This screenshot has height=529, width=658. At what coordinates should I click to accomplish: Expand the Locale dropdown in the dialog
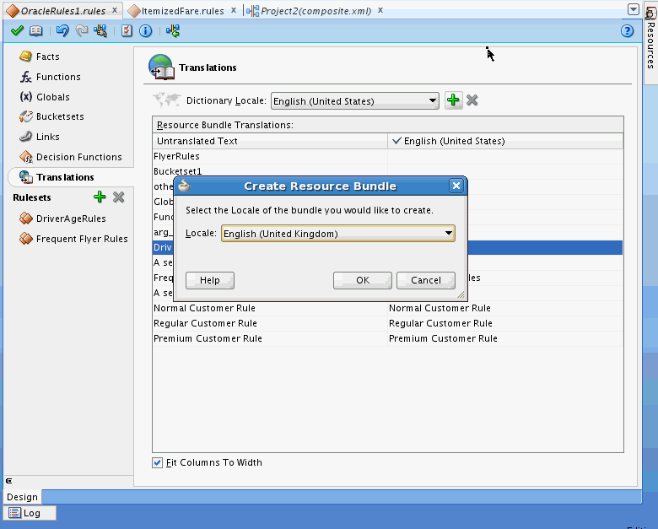coord(448,234)
